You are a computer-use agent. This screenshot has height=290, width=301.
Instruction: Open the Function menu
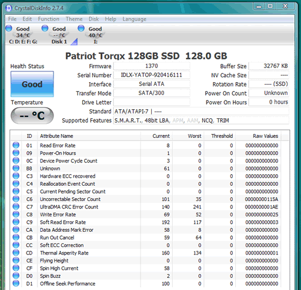tap(49, 19)
